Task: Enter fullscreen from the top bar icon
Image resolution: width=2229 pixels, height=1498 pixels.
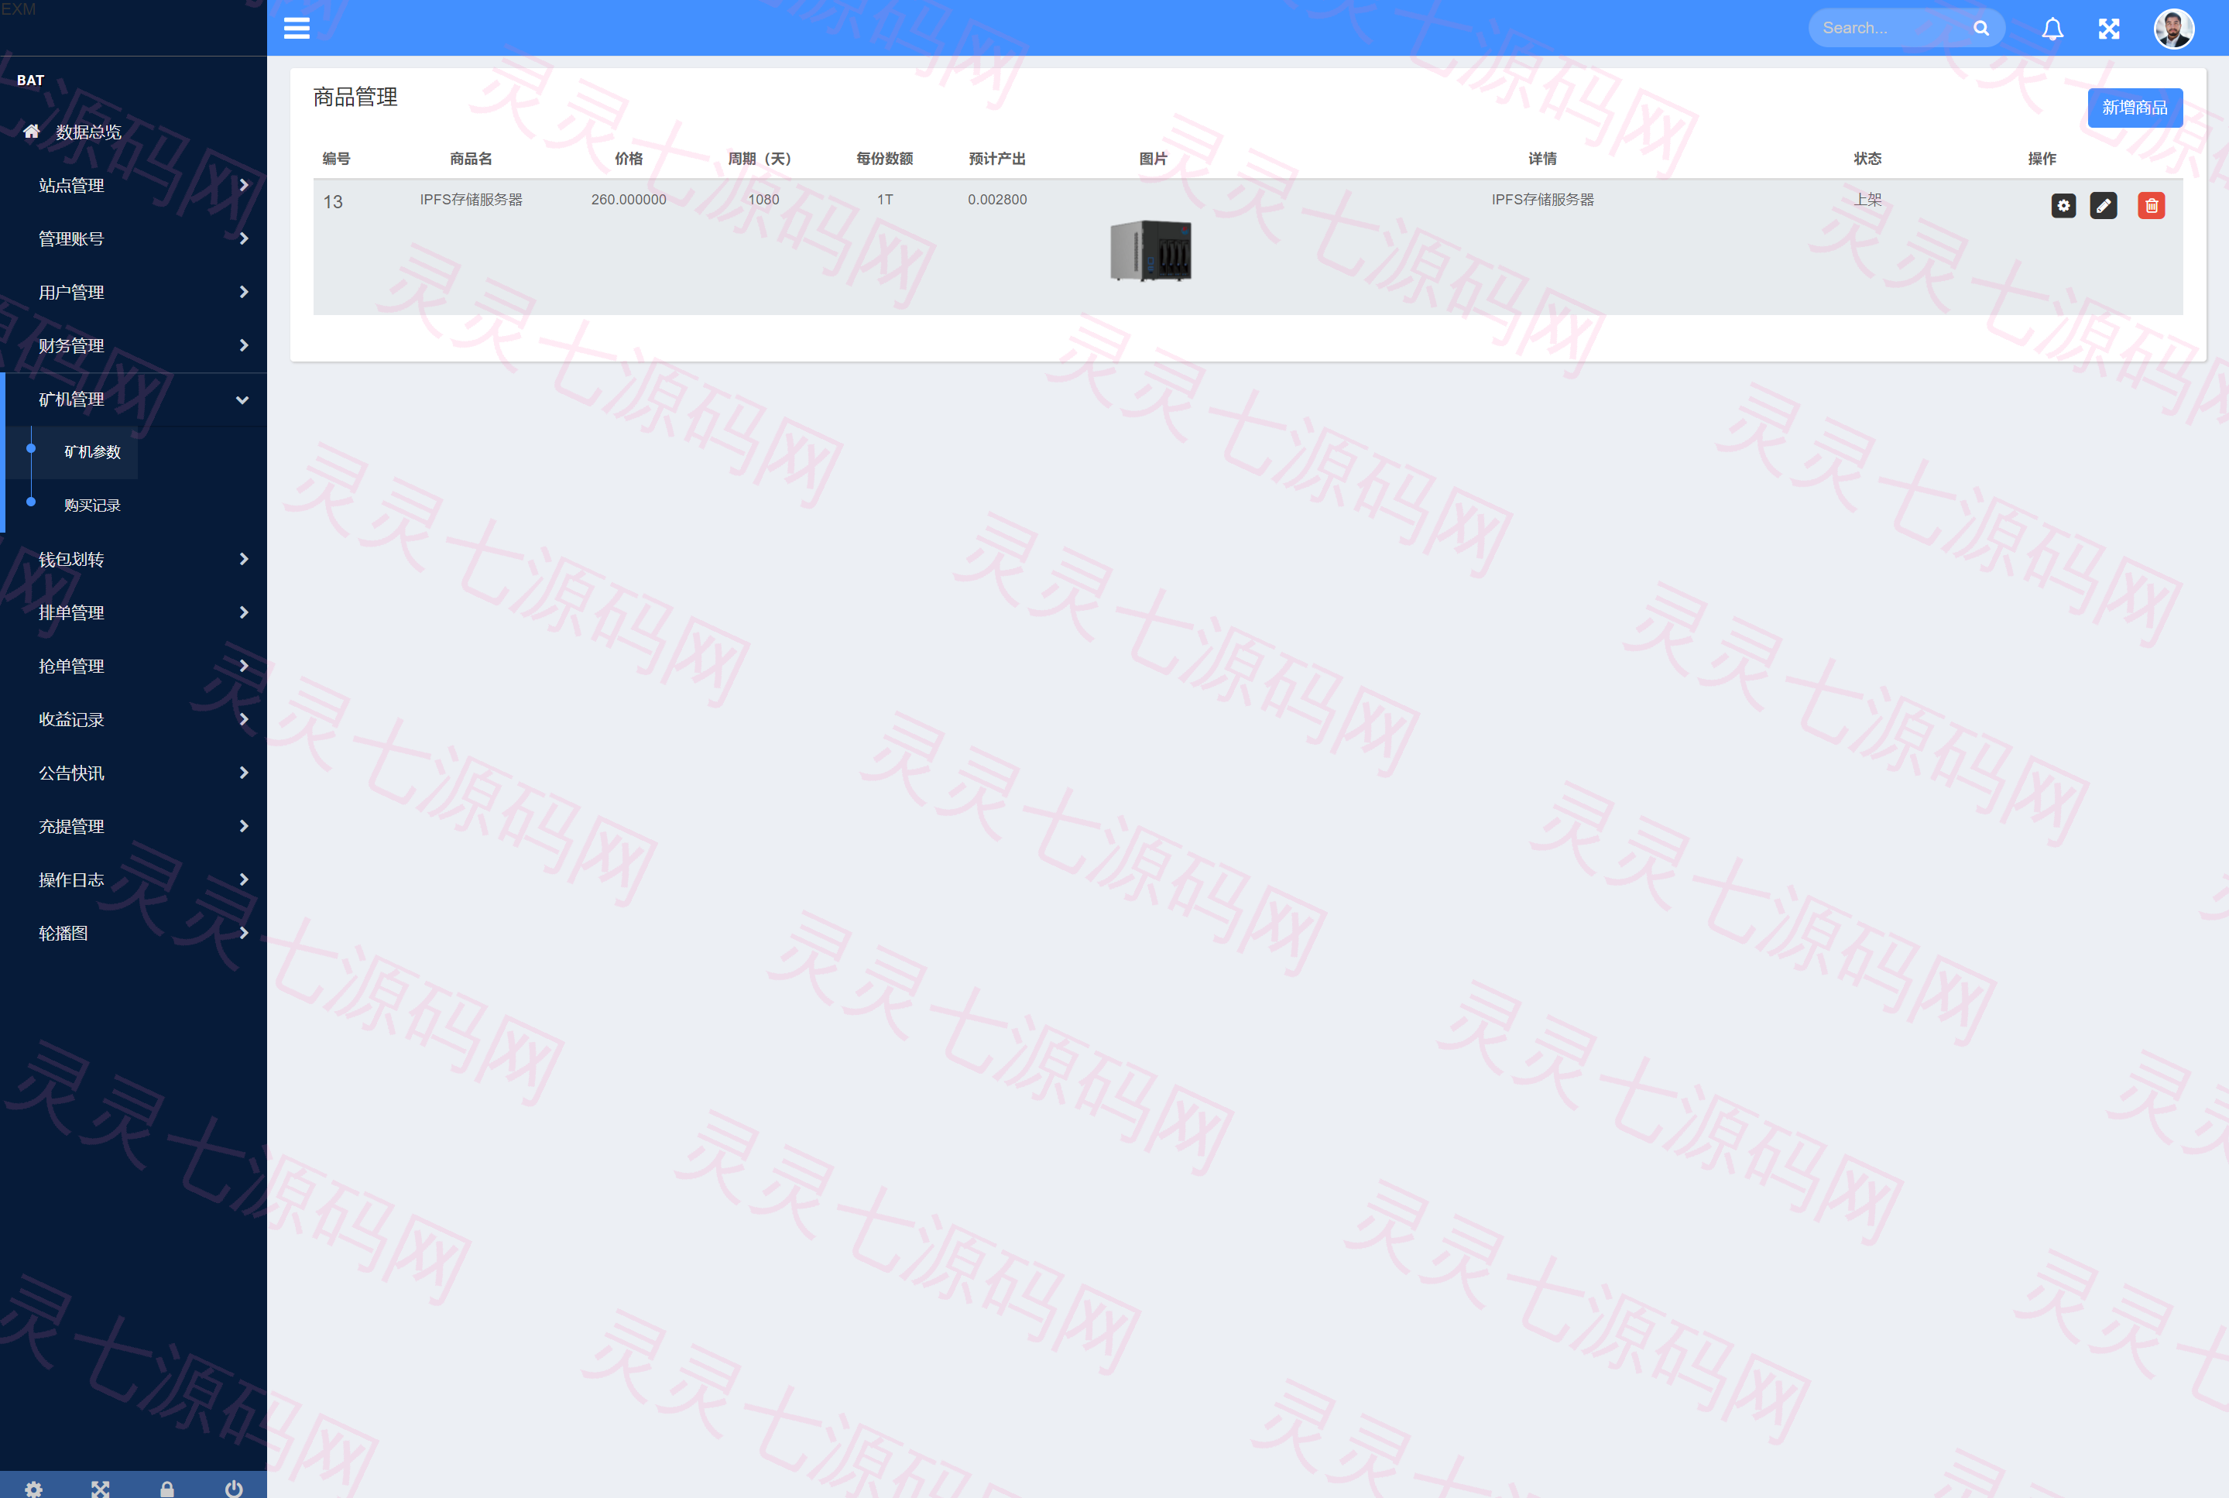Action: [2109, 29]
